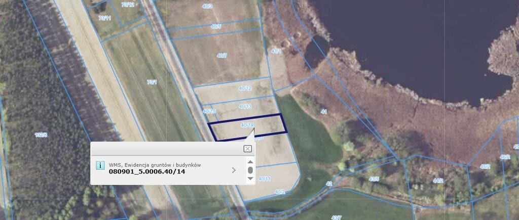The width and height of the screenshot is (519, 220).
Task: Click parcel label 41 near the lake
Action: pyautogui.click(x=324, y=112)
